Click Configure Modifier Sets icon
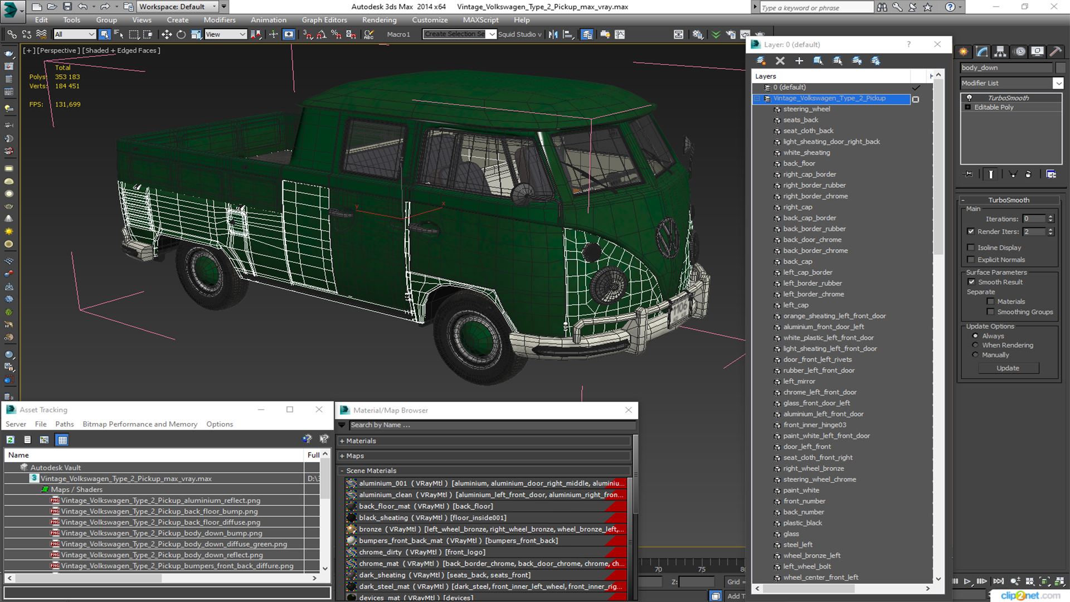1070x602 pixels. click(x=1051, y=174)
